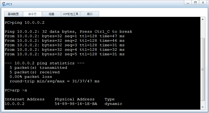Viewport: 209px width, 113px height.
Task: Click the scrollbar up arrow
Action: click(x=203, y=19)
